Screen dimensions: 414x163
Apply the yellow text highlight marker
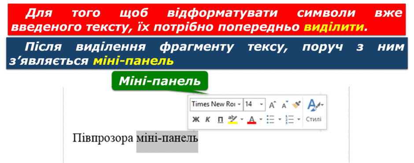(x=233, y=120)
